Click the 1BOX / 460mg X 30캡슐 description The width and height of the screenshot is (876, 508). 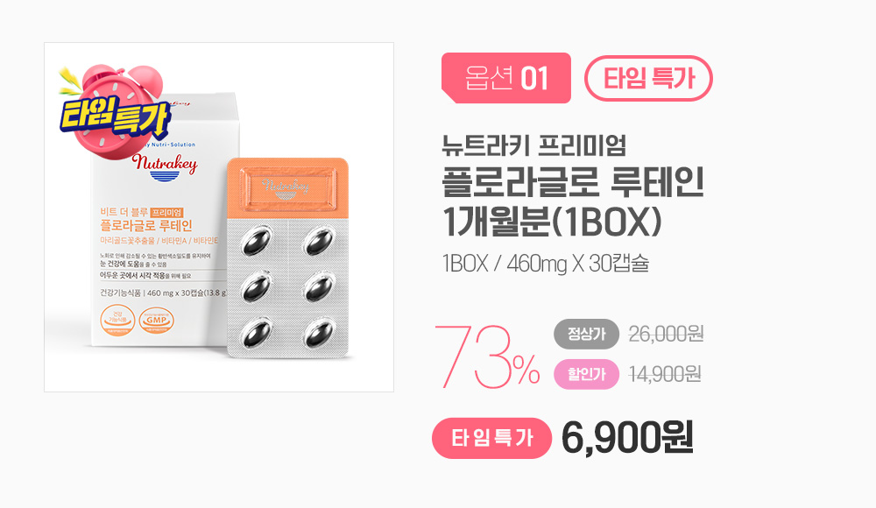tap(545, 264)
